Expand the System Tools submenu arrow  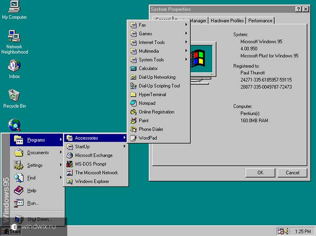tap(186, 60)
